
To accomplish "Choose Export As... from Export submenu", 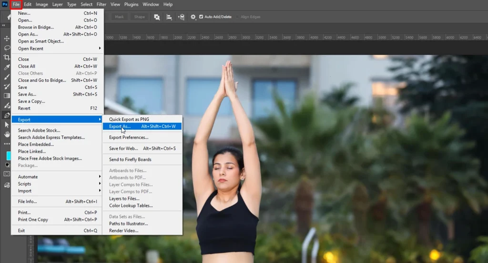I will tap(142, 127).
